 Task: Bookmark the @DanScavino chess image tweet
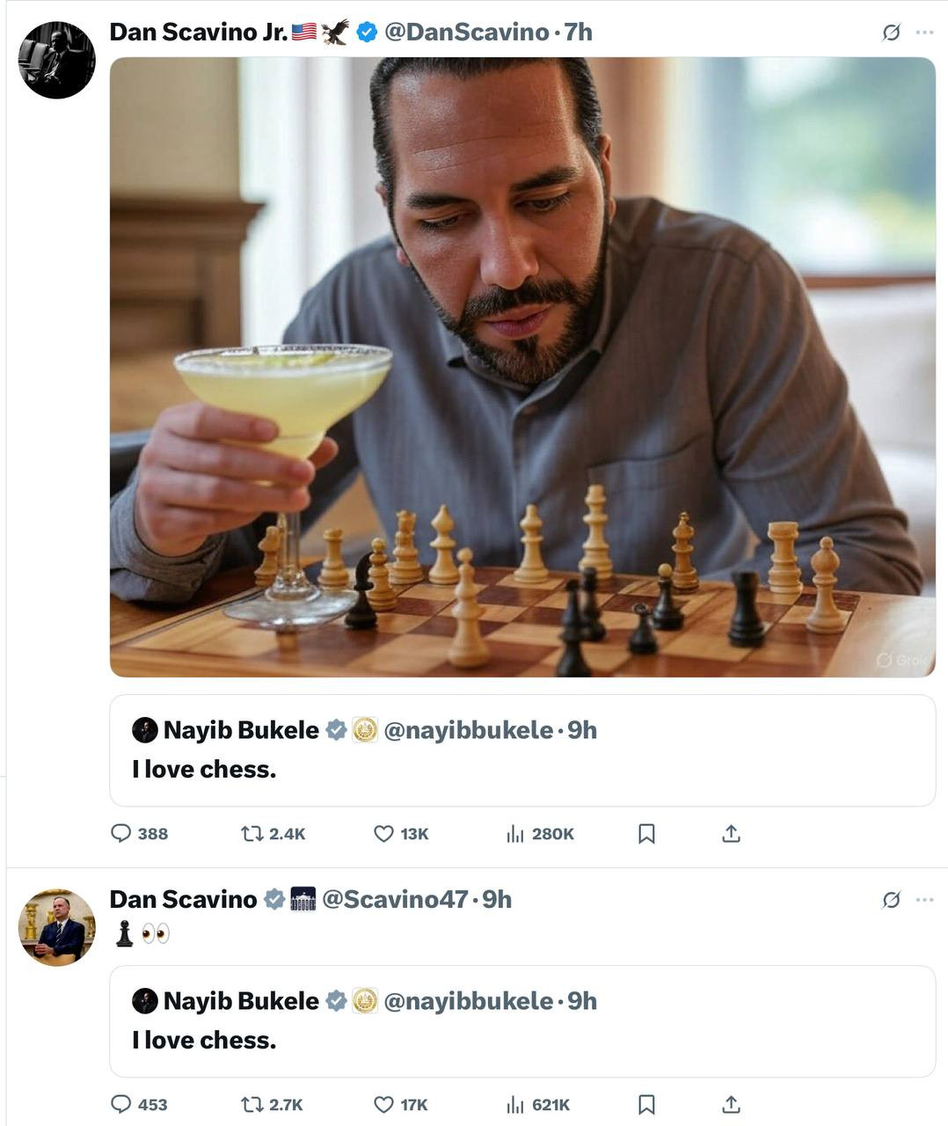(x=646, y=833)
